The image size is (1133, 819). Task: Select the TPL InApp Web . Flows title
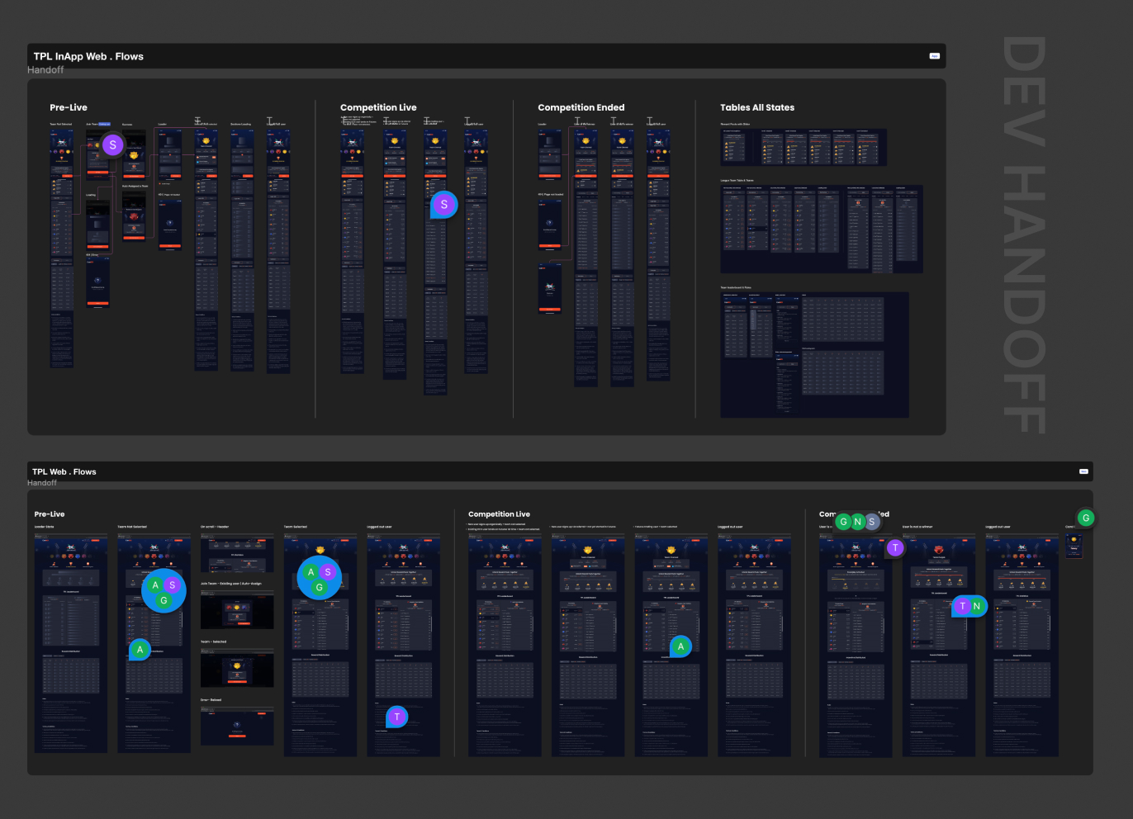pos(88,56)
